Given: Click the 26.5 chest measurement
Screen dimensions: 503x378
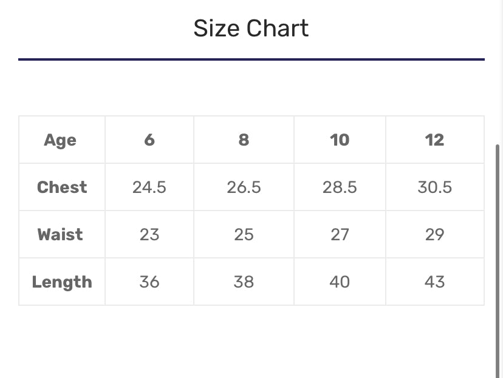Looking at the screenshot, I should click(x=244, y=187).
